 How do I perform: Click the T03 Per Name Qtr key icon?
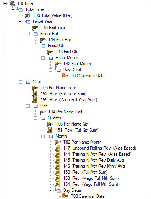click(x=50, y=124)
